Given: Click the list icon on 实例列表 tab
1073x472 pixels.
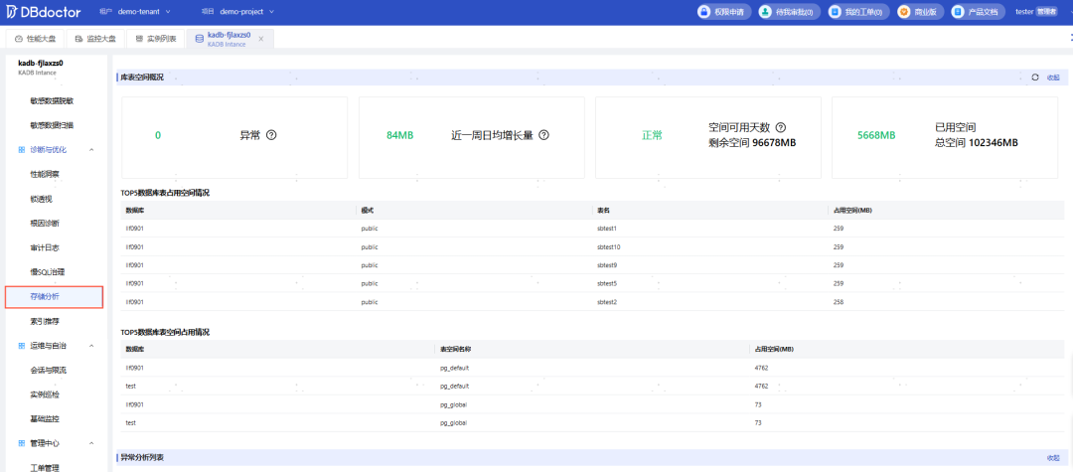Looking at the screenshot, I should tap(140, 39).
